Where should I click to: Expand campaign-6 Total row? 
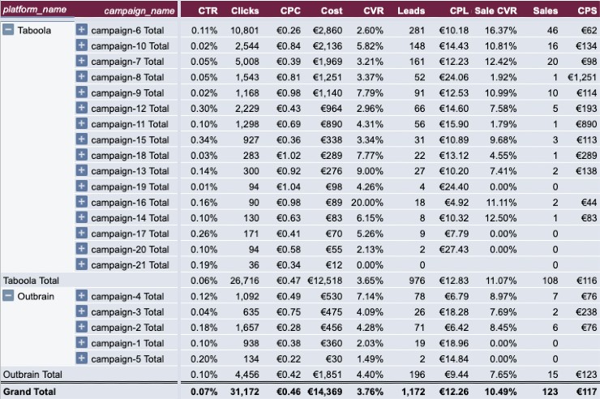(82, 29)
